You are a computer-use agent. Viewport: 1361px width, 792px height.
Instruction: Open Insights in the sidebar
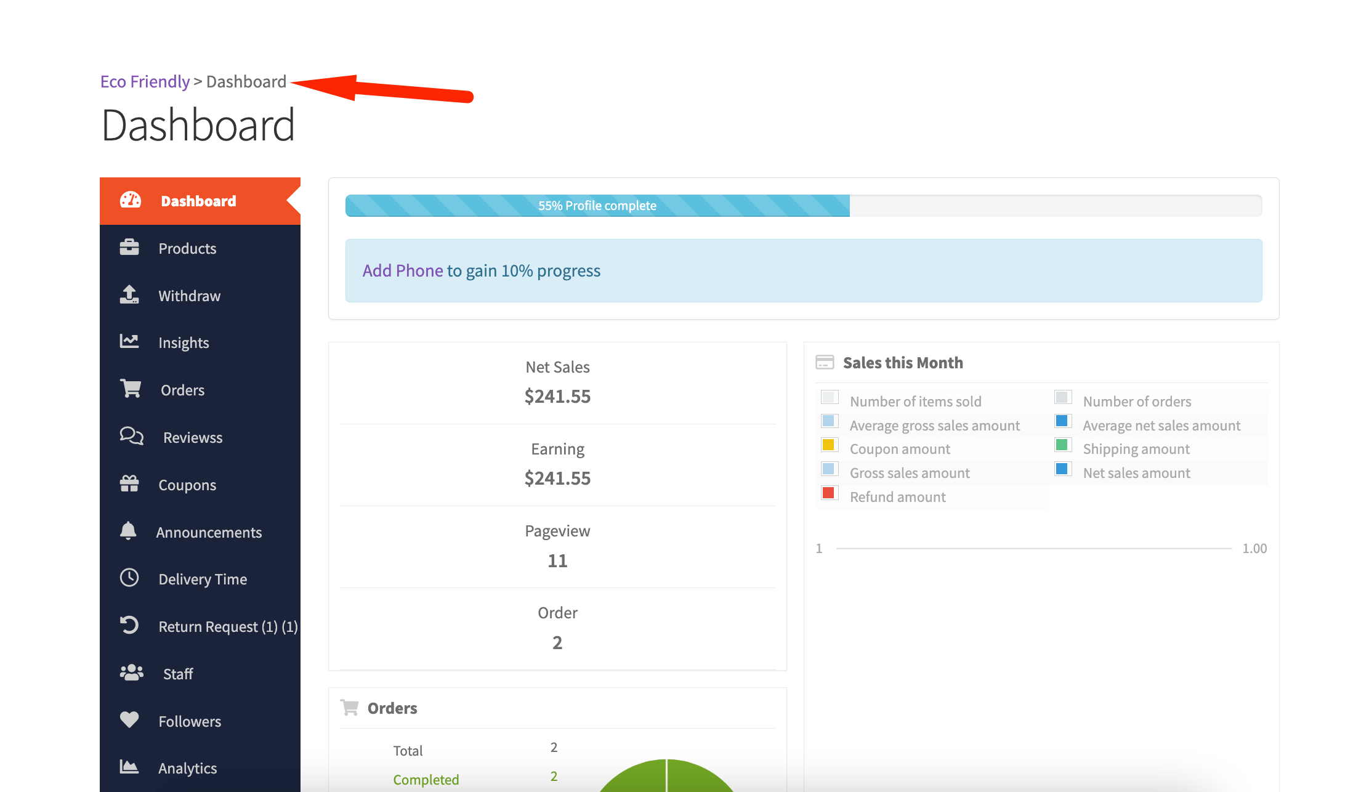pos(200,342)
